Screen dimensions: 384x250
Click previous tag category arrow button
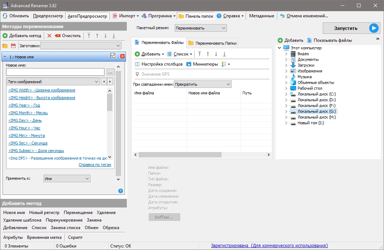104,82
